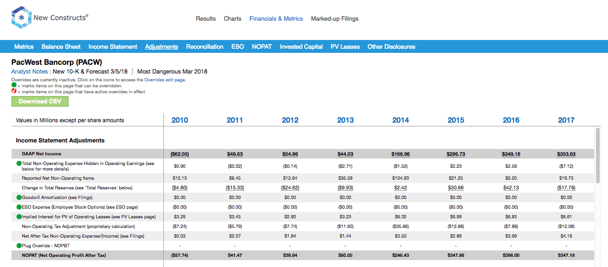Screen dimensions: 608x267
Task: Click the 2011 year column header
Action: pyautogui.click(x=235, y=120)
